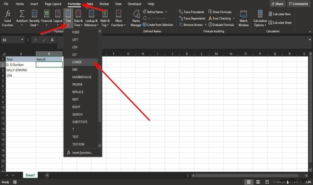Click the Select All corner button

point(3,54)
